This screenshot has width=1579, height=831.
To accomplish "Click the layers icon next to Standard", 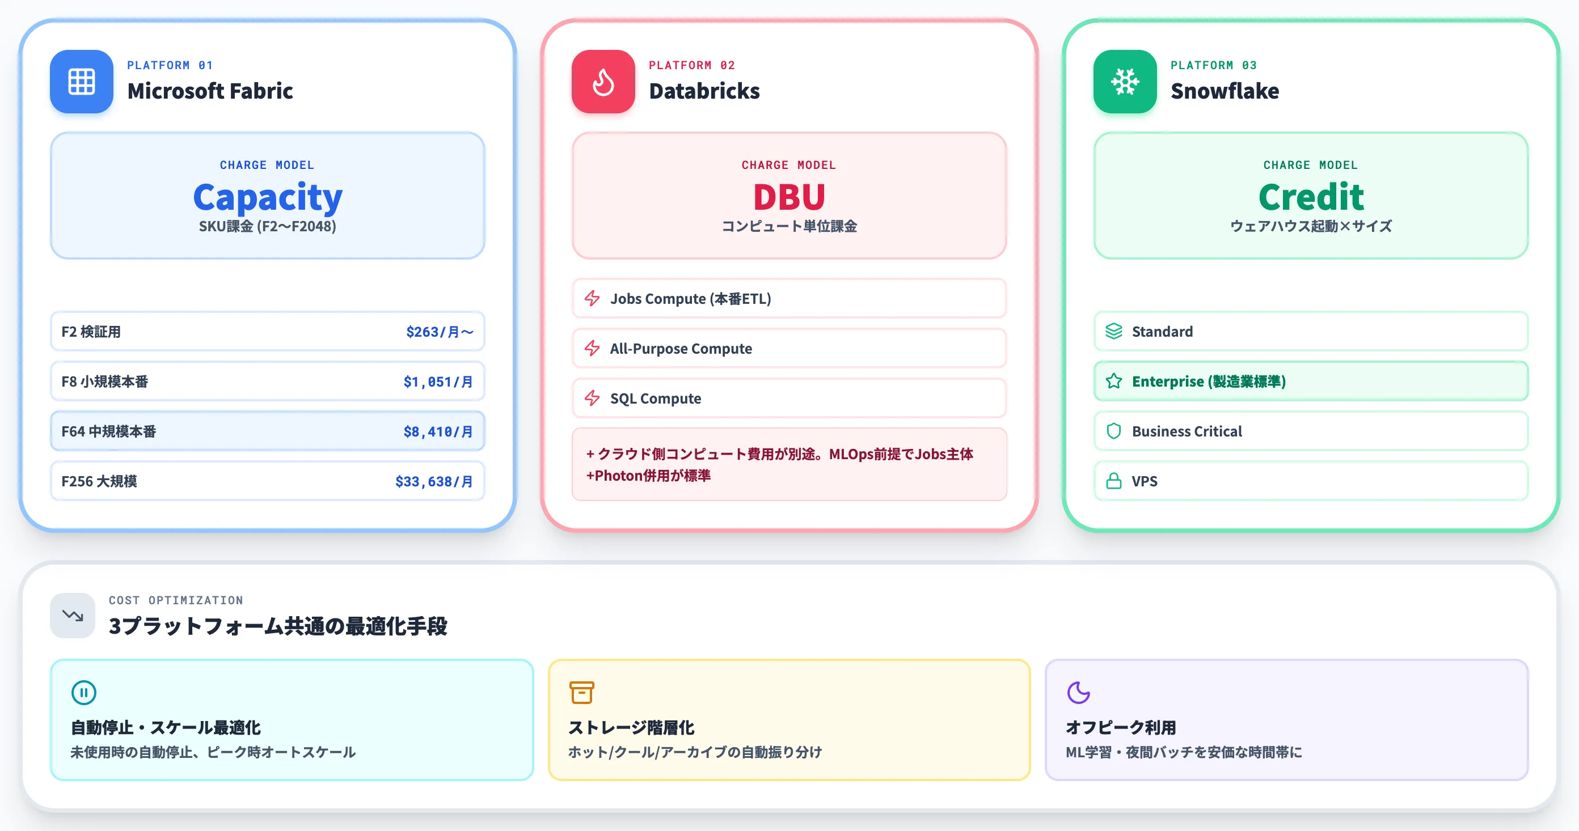I will (x=1114, y=332).
